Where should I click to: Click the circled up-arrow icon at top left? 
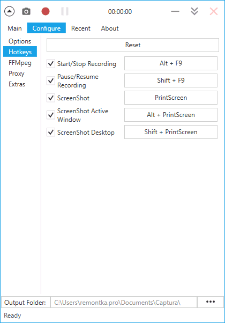click(x=9, y=12)
